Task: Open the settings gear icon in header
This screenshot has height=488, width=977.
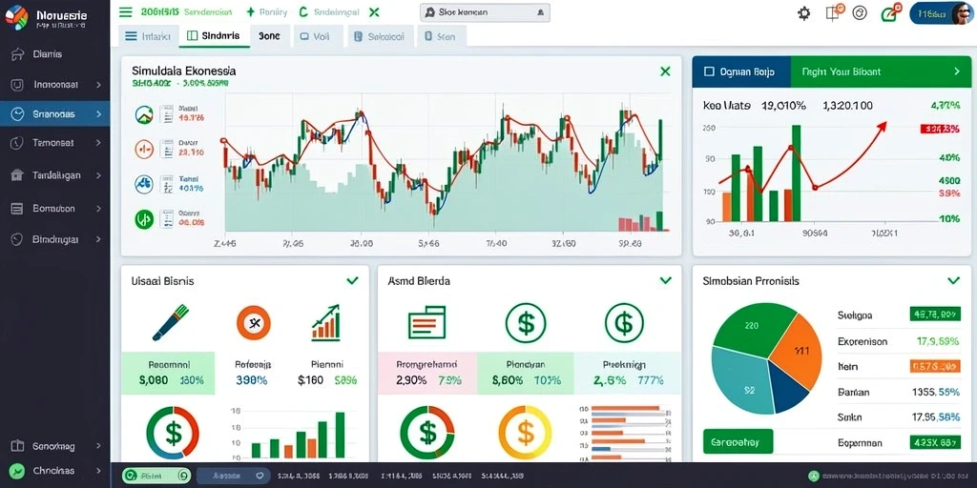Action: pyautogui.click(x=804, y=13)
